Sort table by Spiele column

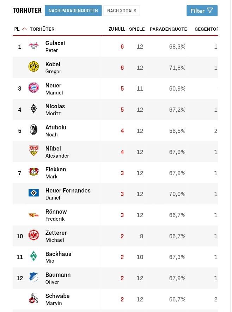click(137, 29)
